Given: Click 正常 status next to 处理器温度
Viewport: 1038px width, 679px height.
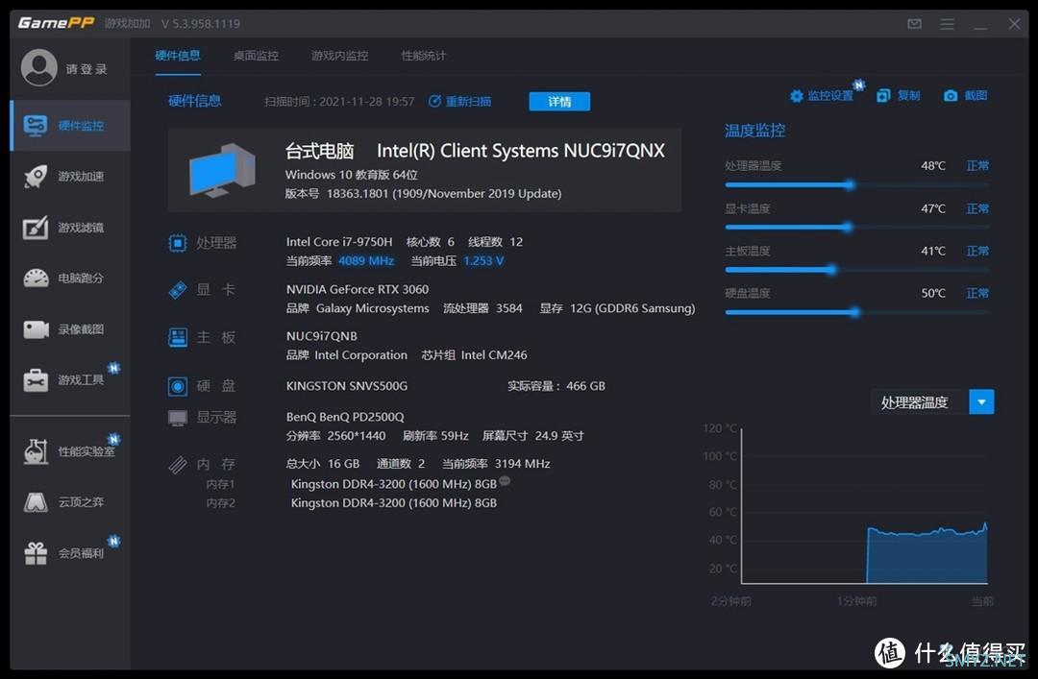Looking at the screenshot, I should (x=977, y=165).
